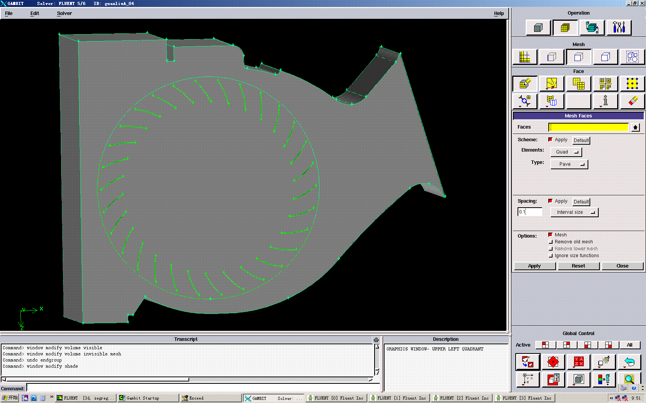
Task: Open the Tools operation icon
Action: click(619, 28)
